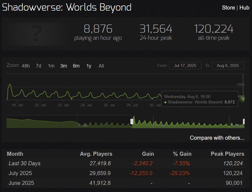252x192 pixels.
Task: Click the 41,912.8 average players value
Action: pos(100,183)
